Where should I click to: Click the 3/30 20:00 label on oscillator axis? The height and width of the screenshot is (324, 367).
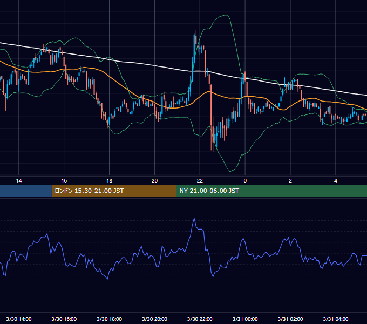154,319
